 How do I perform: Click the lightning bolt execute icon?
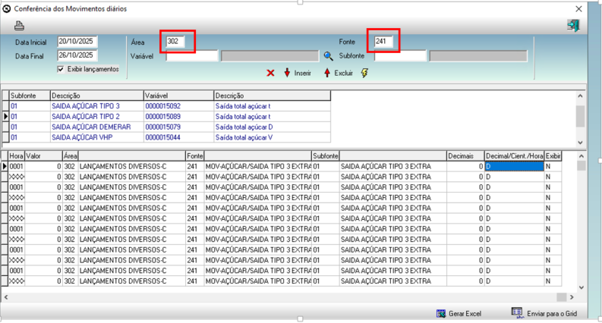[x=364, y=73]
